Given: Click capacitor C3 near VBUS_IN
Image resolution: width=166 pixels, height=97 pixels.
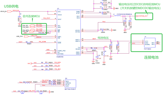Looking at the screenshot, I should click(x=19, y=17).
